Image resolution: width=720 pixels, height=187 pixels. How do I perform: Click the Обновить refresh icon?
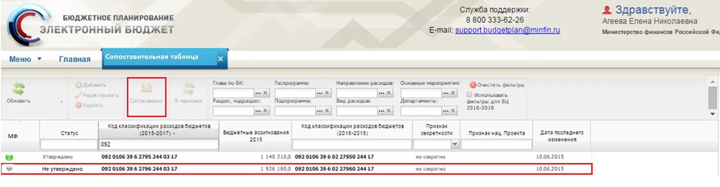[x=18, y=89]
